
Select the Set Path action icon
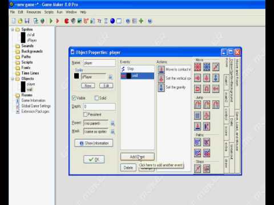coord(198,142)
